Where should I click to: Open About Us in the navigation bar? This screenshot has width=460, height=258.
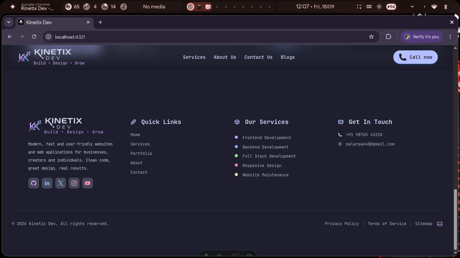click(225, 57)
